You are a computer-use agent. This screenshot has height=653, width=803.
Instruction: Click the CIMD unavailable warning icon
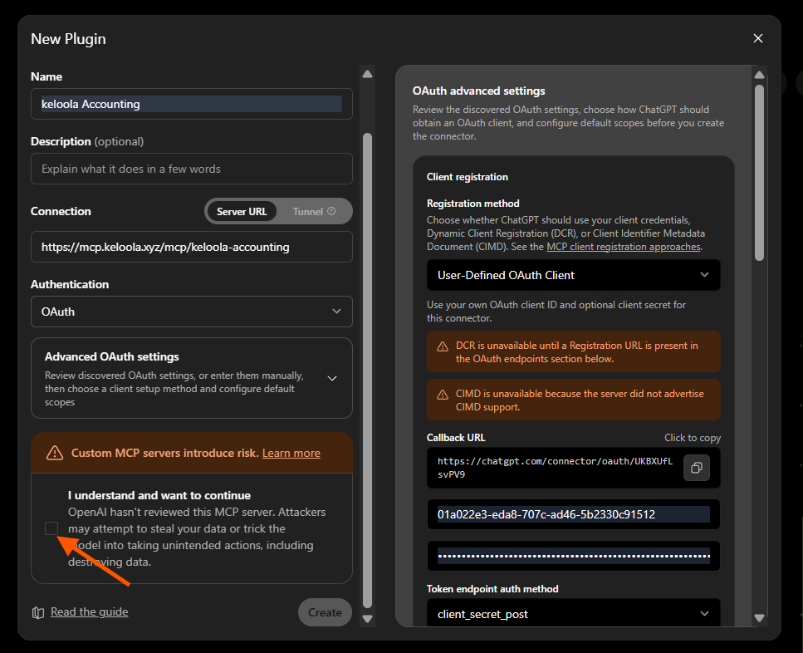pyautogui.click(x=443, y=395)
